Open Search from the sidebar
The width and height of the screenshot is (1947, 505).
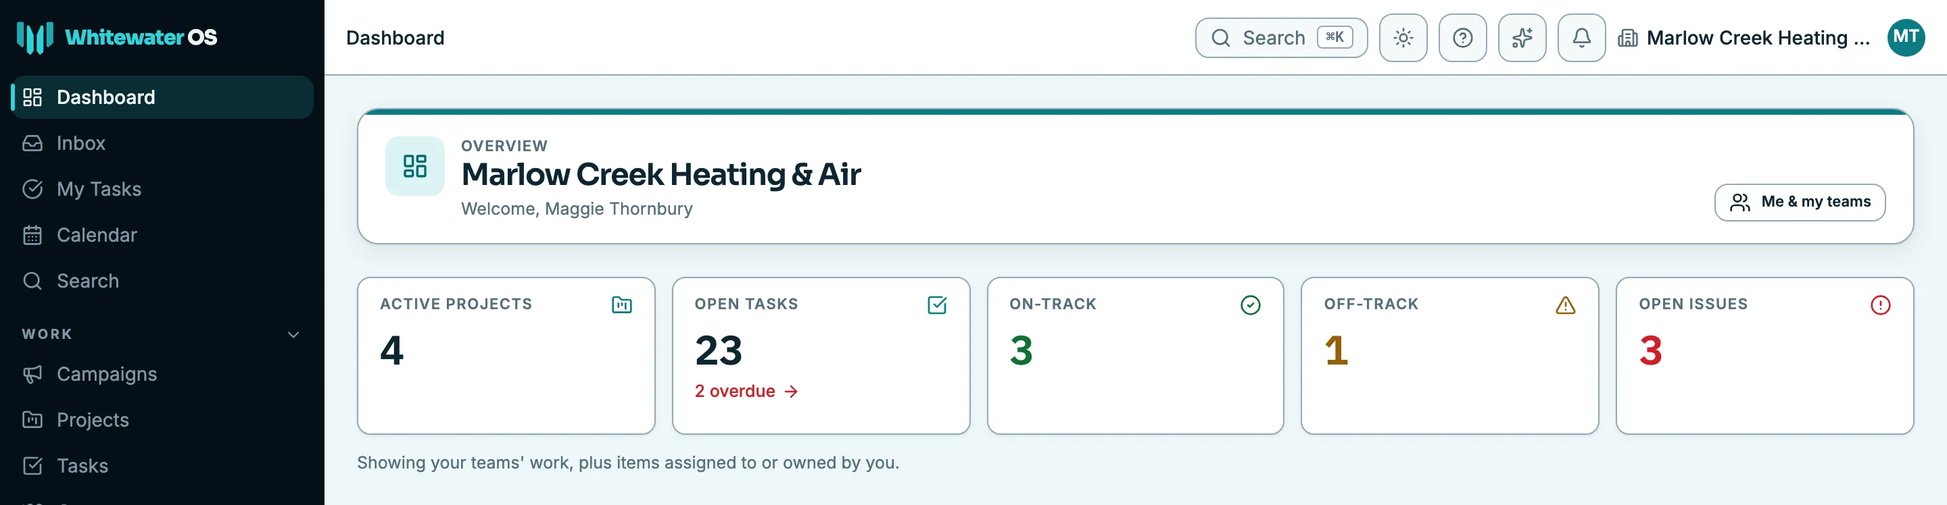(162, 282)
